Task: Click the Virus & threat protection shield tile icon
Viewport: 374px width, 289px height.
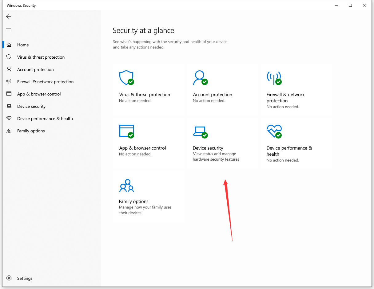Action: point(126,78)
